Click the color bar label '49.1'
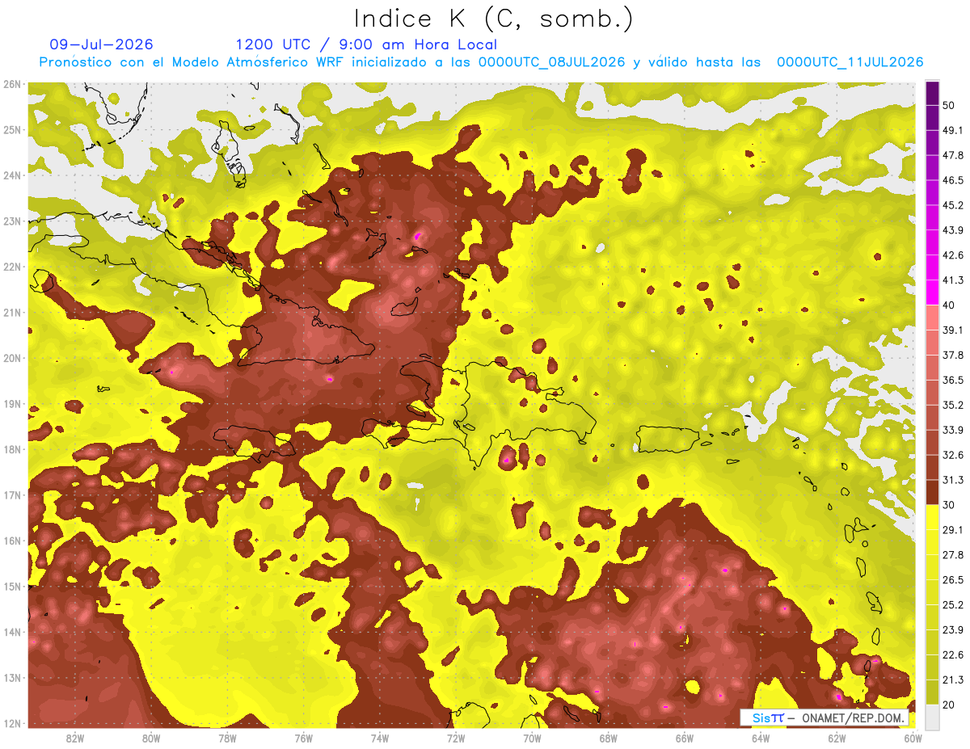The height and width of the screenshot is (749, 970). [x=952, y=130]
